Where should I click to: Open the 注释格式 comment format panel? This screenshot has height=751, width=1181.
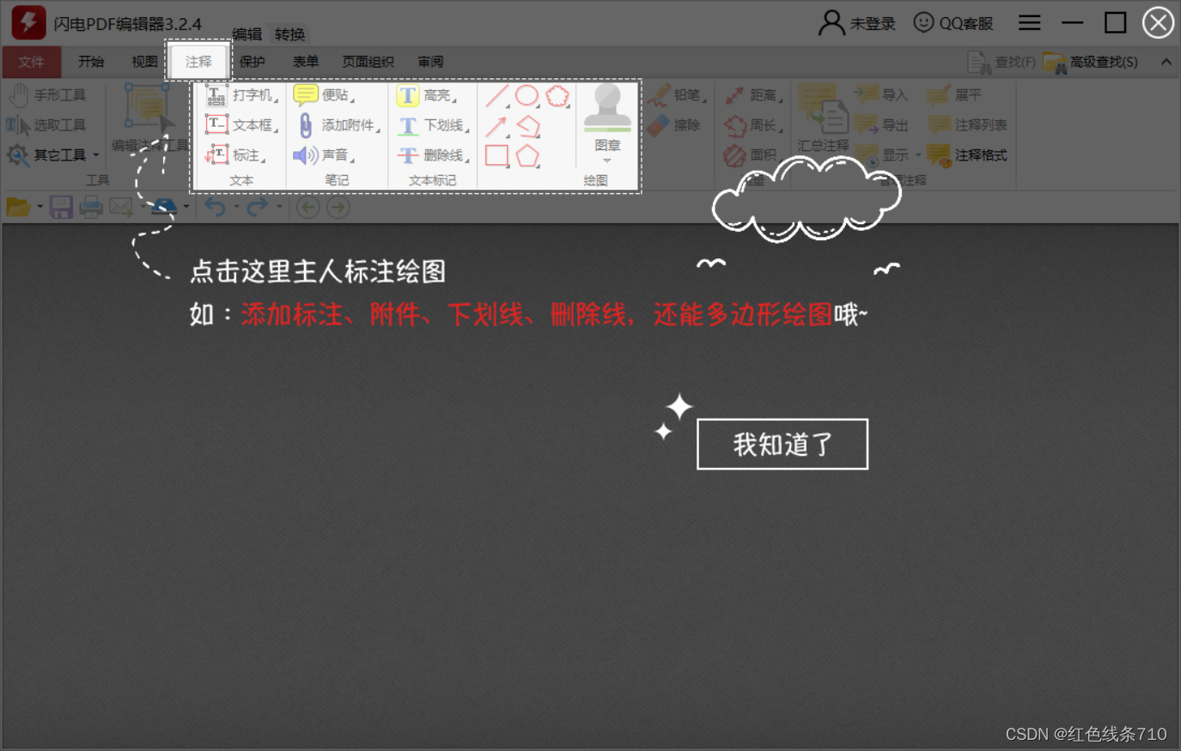[x=967, y=154]
